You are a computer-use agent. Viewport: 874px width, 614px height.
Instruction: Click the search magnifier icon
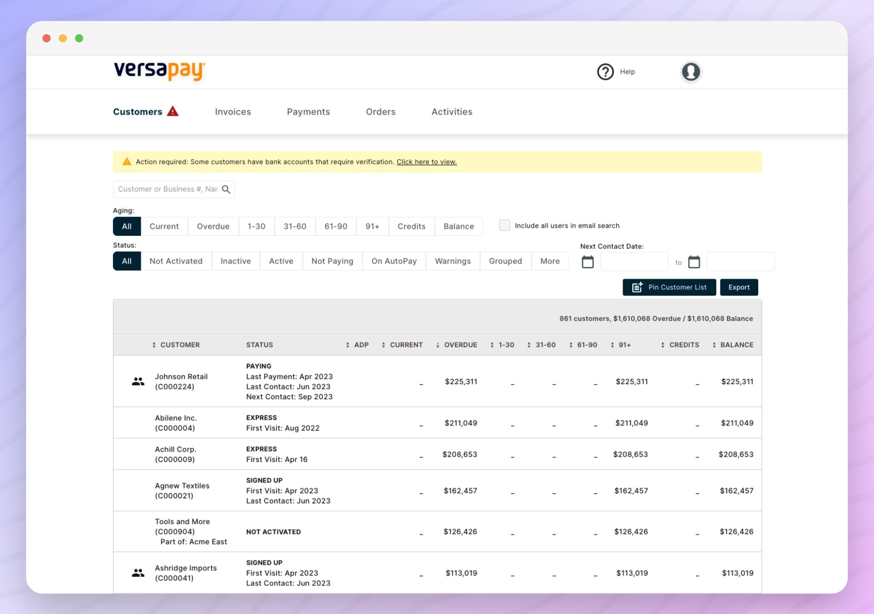click(x=226, y=189)
